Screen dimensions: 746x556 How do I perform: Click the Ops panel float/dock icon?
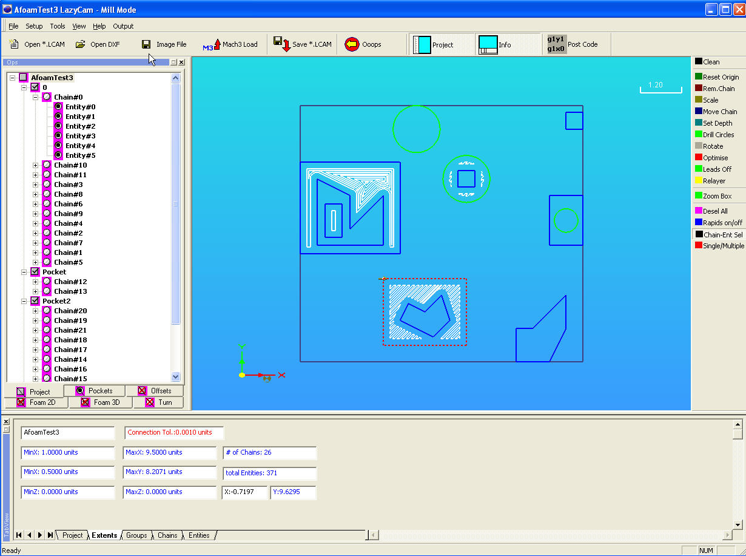point(173,62)
